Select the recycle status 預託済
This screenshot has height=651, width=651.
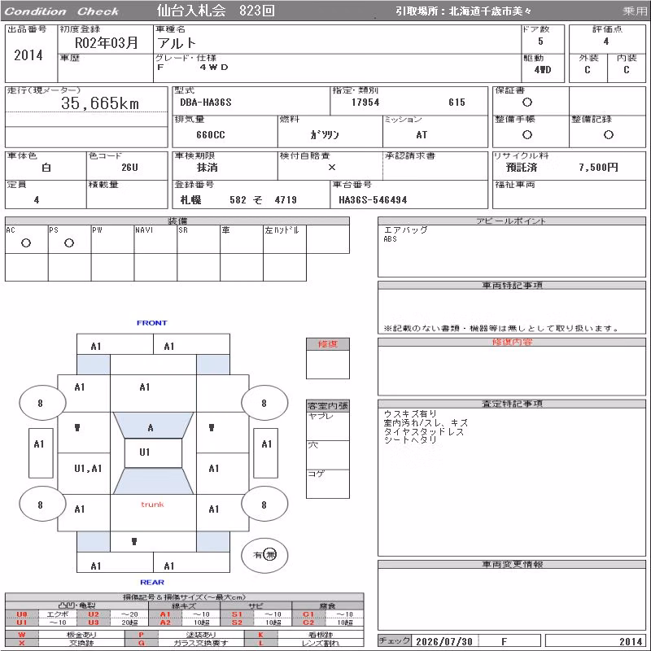point(522,168)
